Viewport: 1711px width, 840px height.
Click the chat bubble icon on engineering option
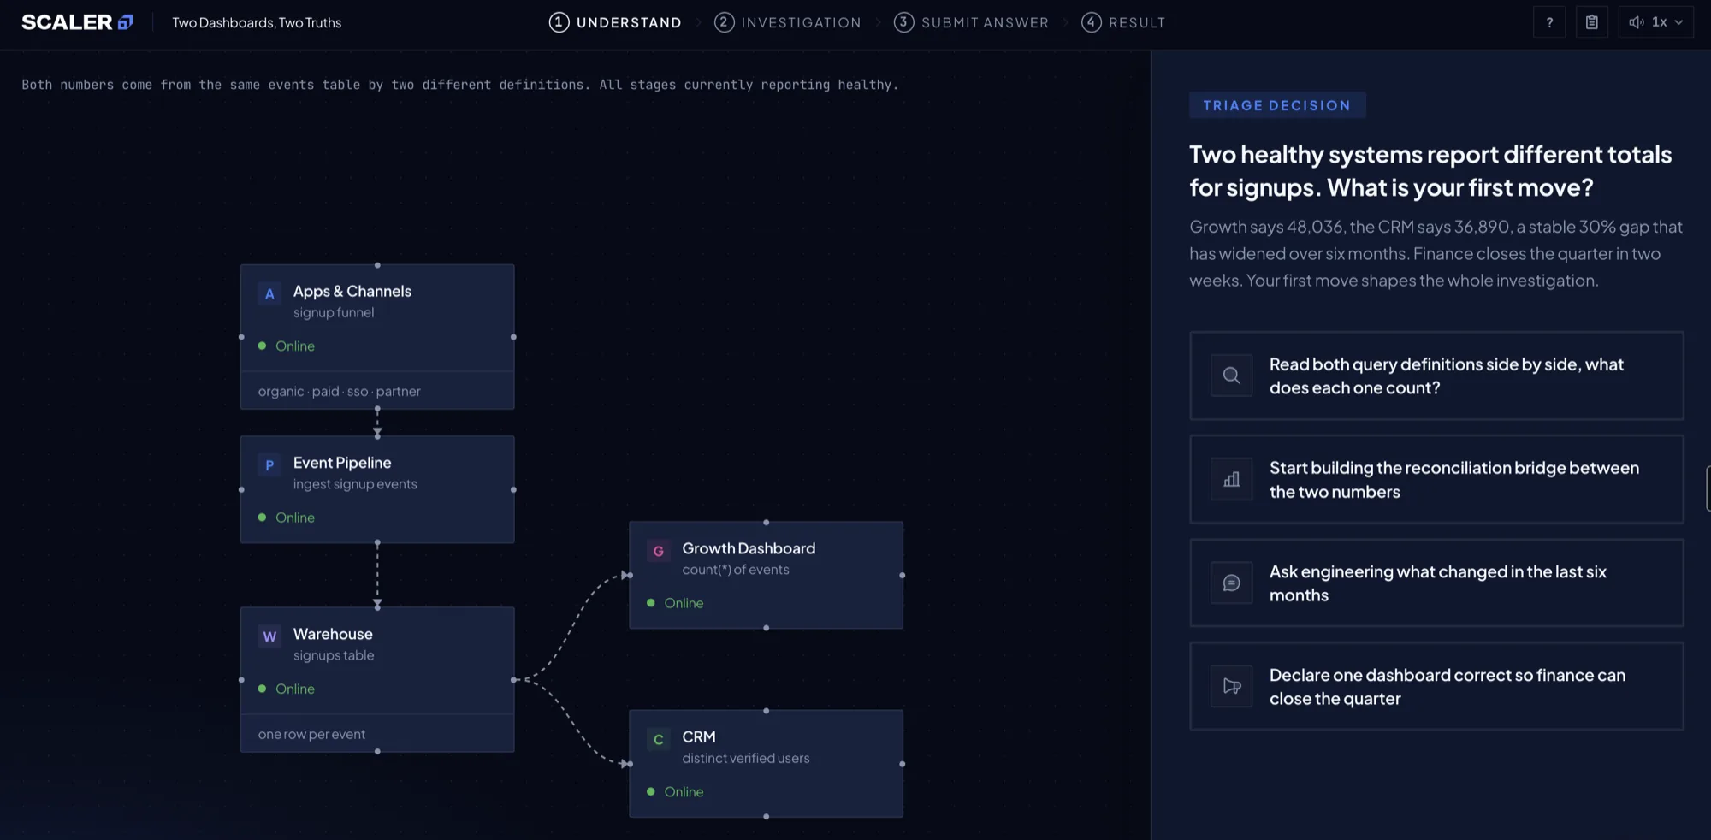click(1231, 583)
